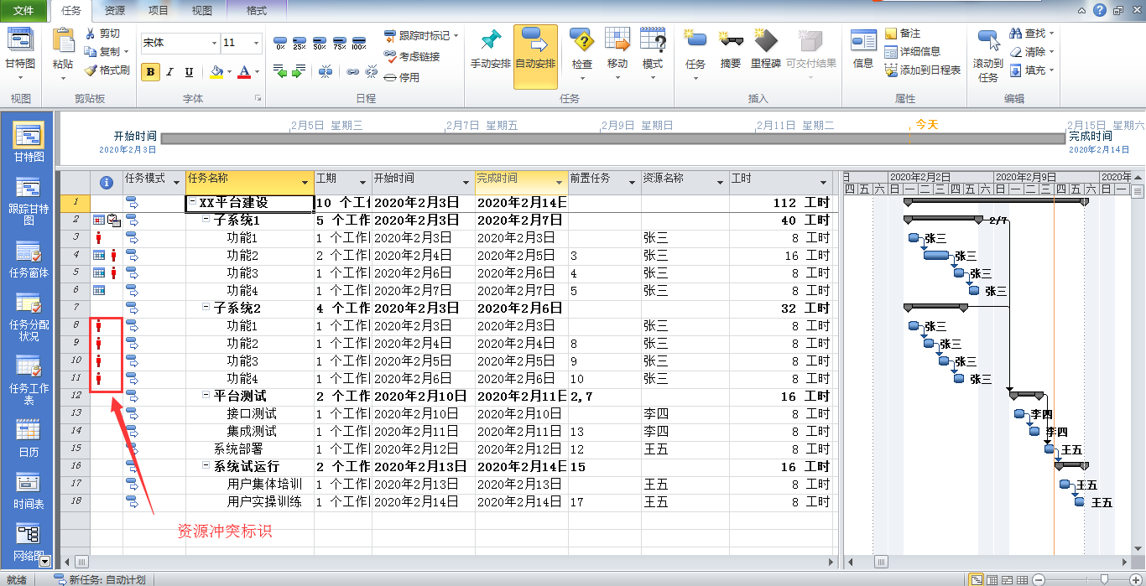This screenshot has width=1146, height=586.
Task: Click the split task icon
Action: (x=326, y=72)
